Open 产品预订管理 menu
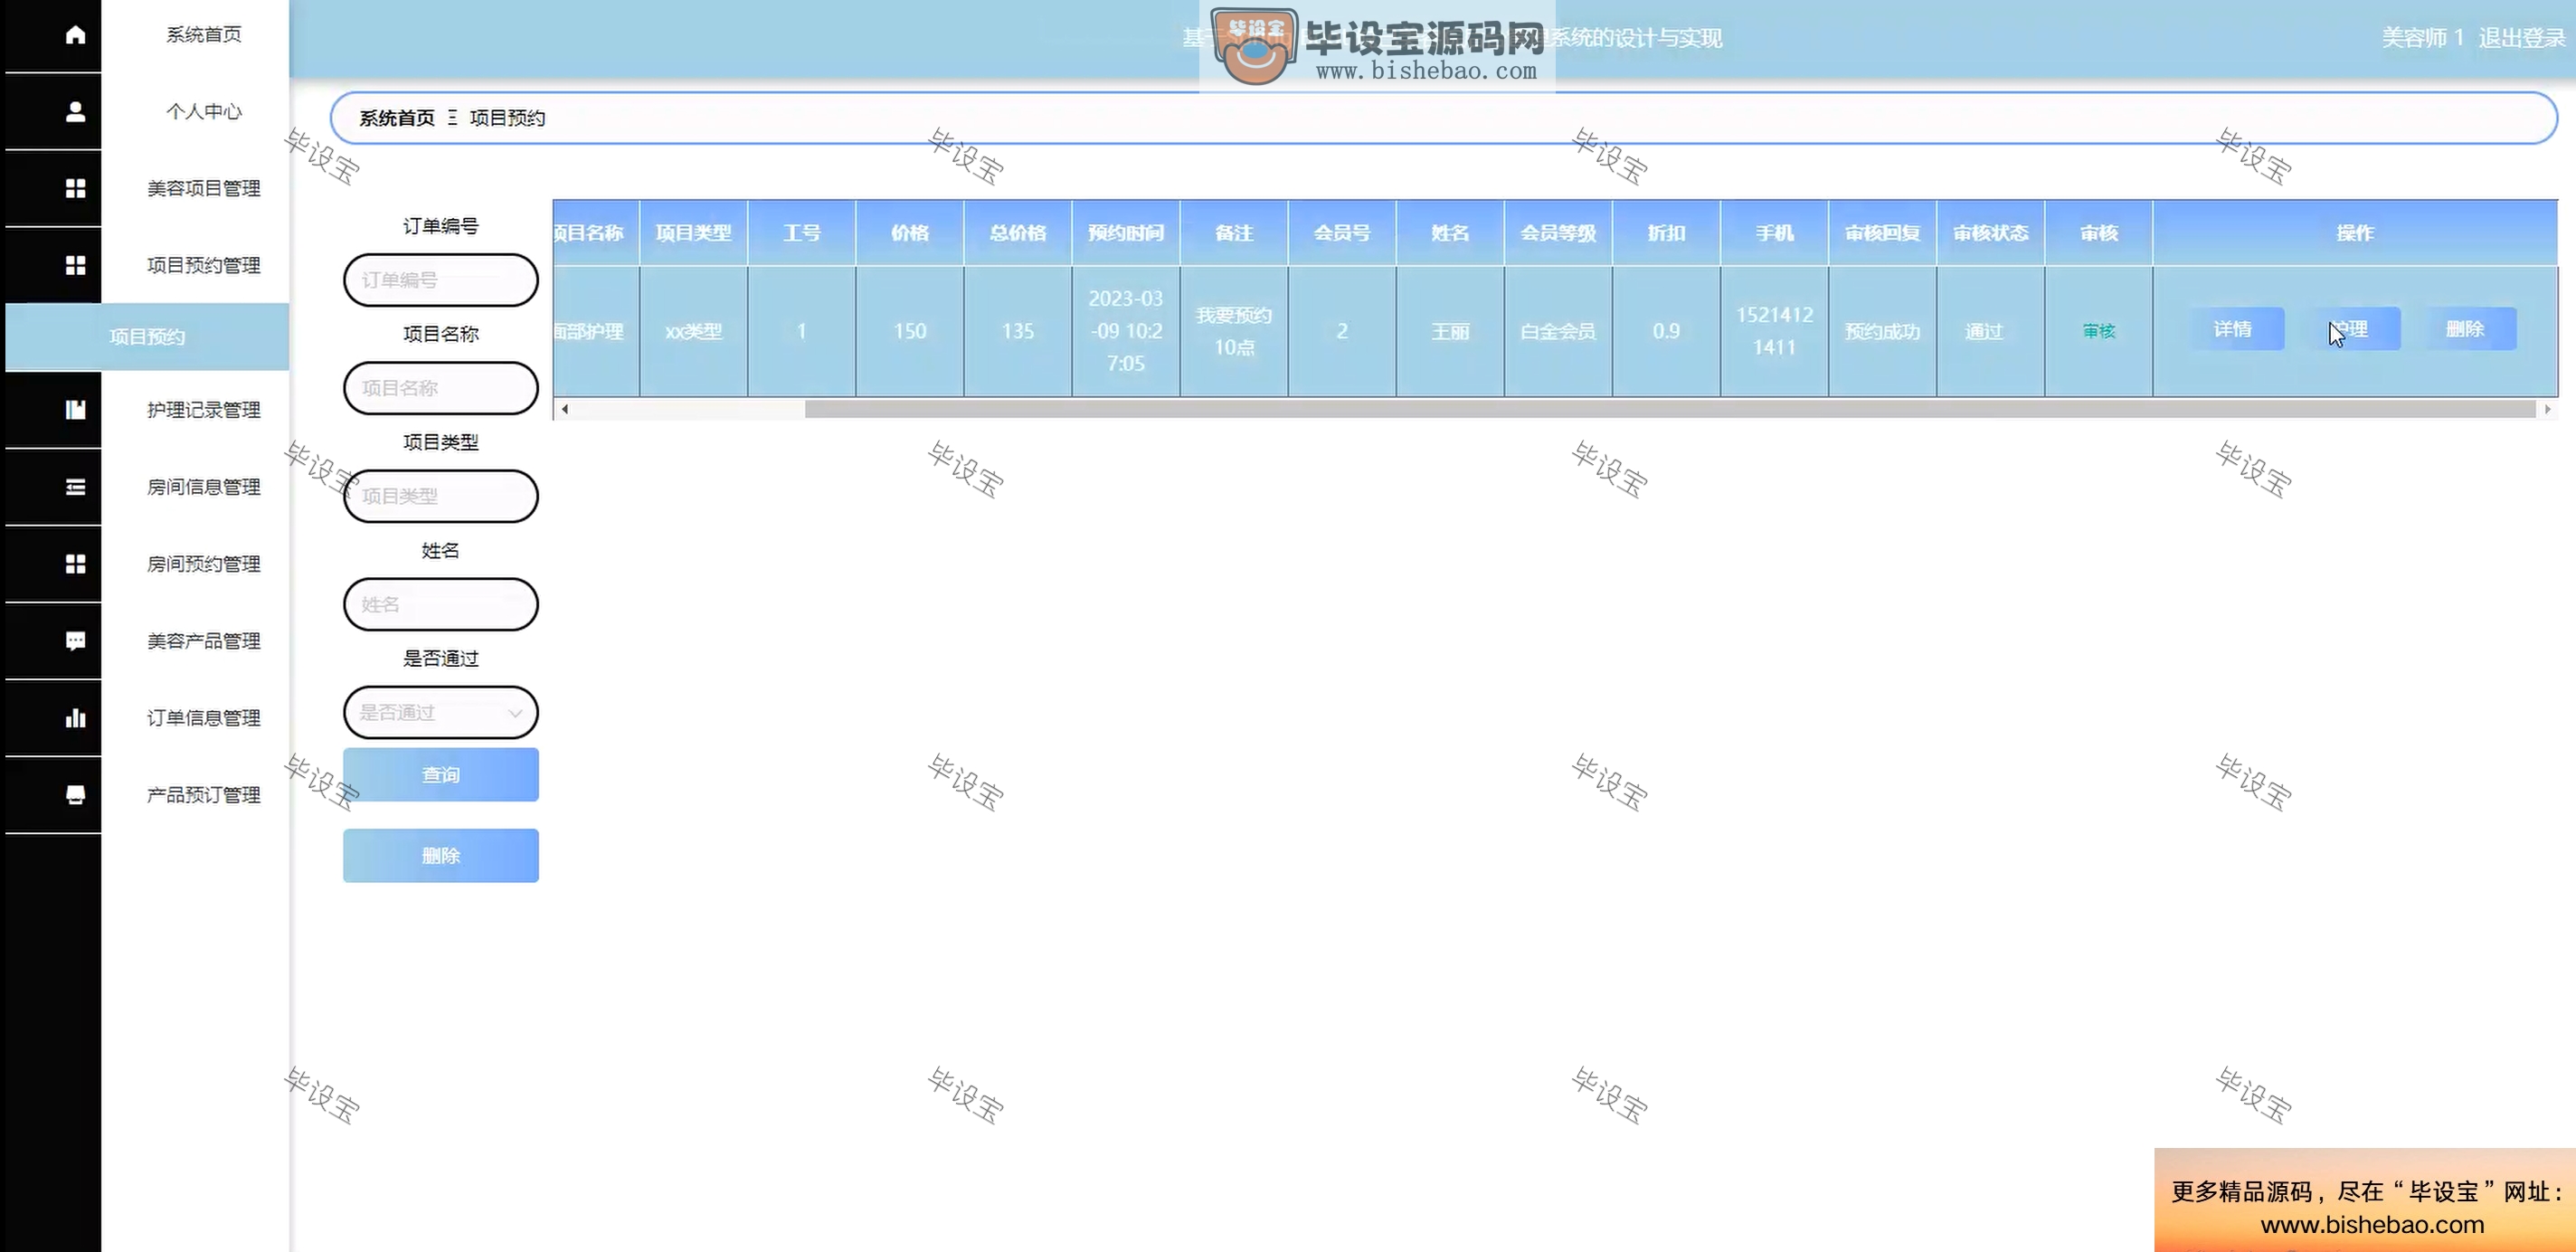The image size is (2576, 1252). [204, 795]
